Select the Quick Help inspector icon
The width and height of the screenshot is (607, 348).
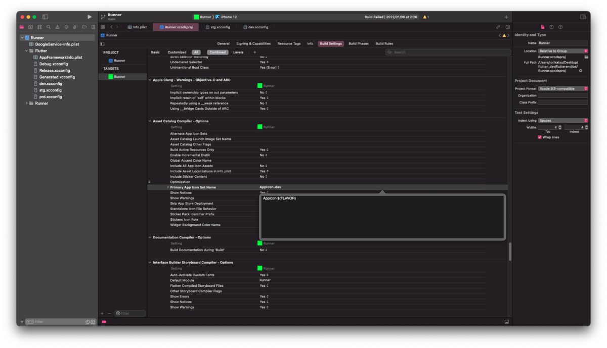coord(560,27)
